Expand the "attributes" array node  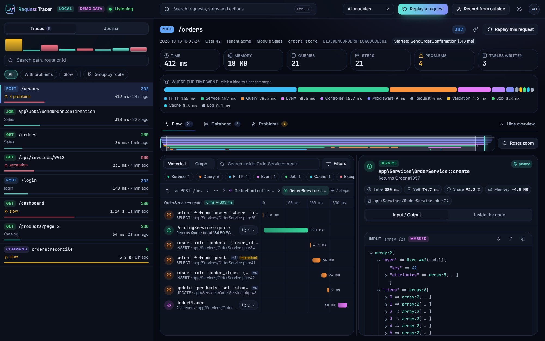pyautogui.click(x=386, y=275)
